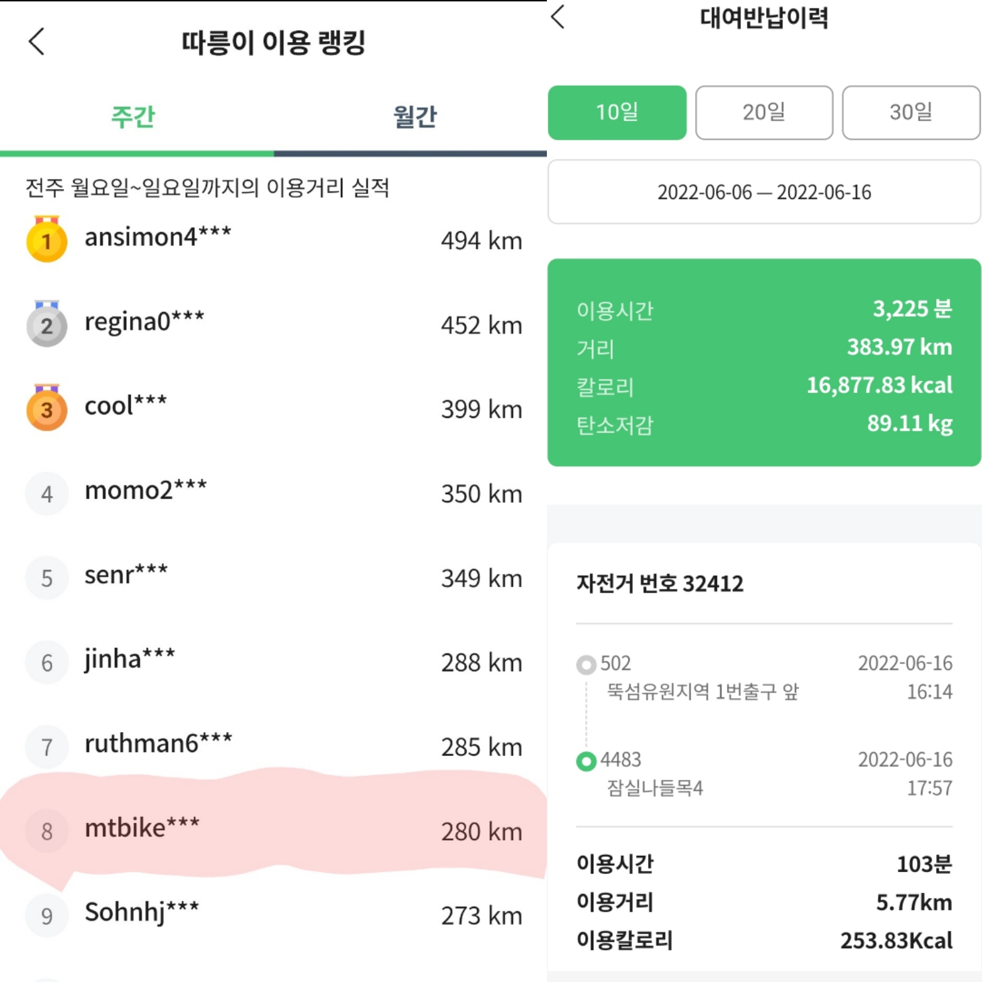Tap the silver second-place medal icon

click(x=46, y=325)
